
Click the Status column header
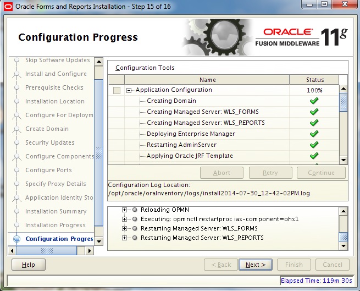coord(314,80)
